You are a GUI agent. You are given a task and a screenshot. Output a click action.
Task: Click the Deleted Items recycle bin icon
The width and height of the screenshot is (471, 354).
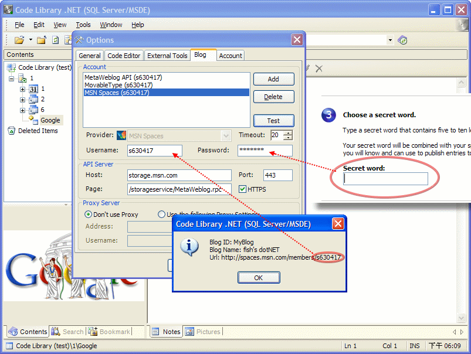click(11, 131)
